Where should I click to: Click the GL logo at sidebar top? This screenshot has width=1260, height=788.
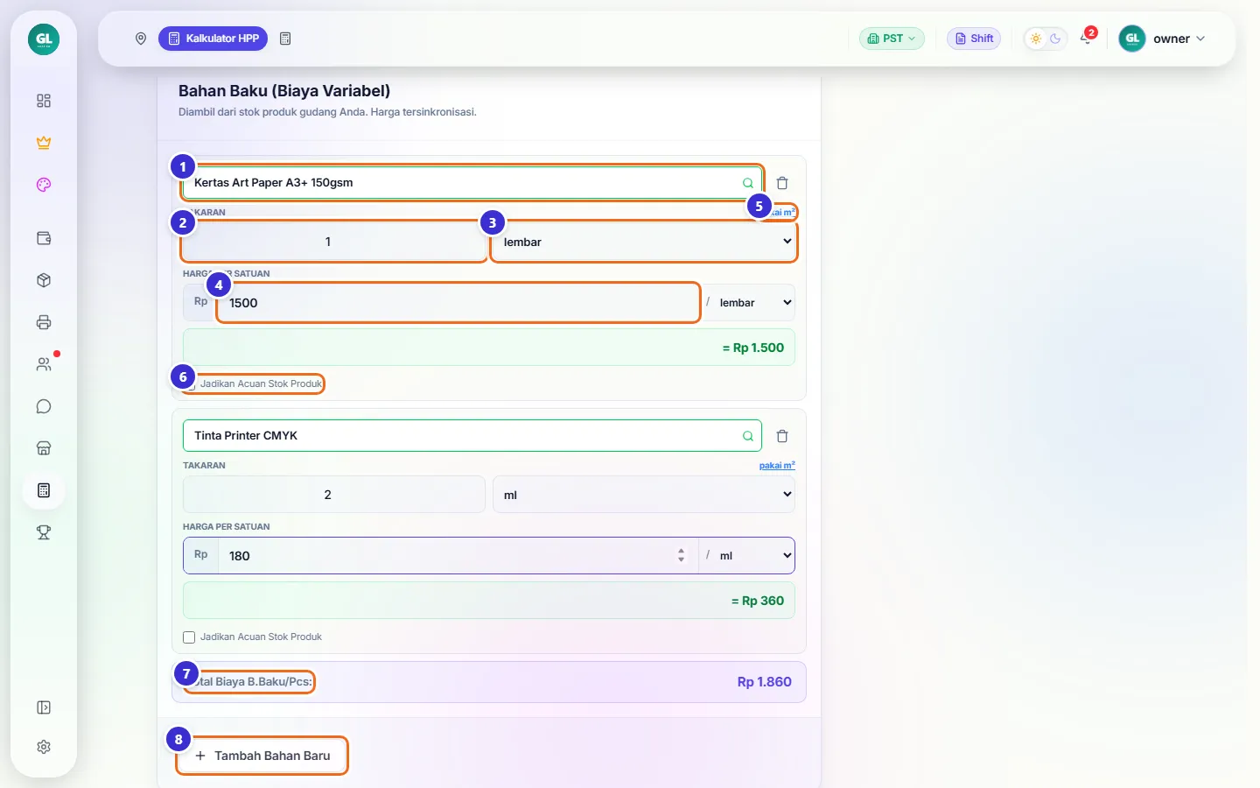point(44,39)
